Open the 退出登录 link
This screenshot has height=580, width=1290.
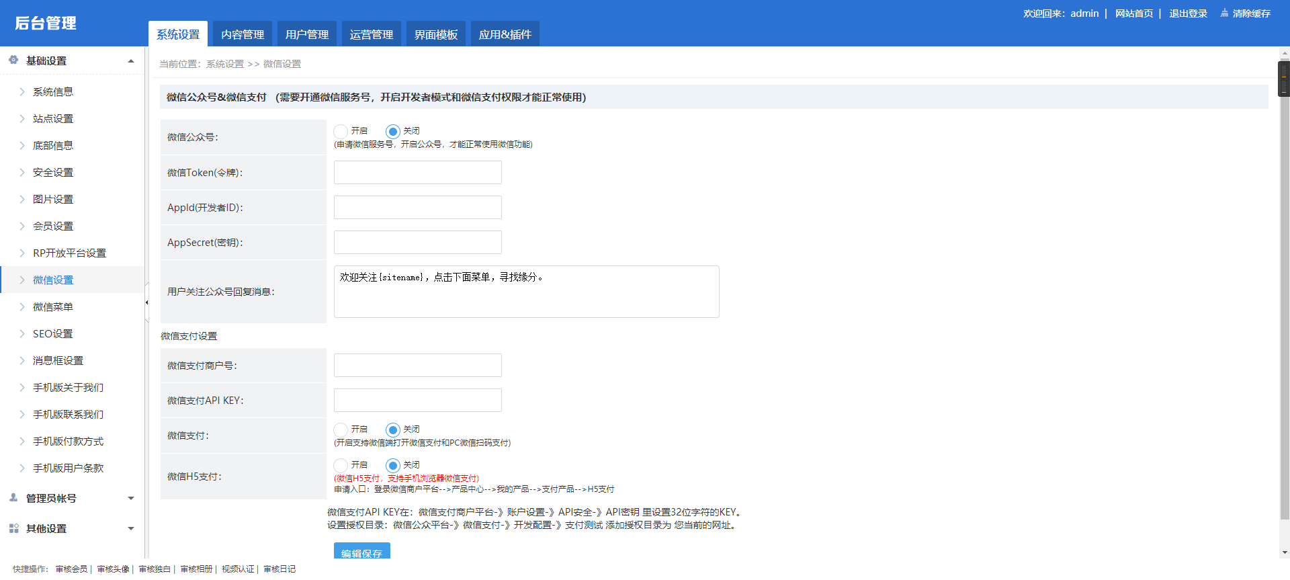tap(1188, 13)
